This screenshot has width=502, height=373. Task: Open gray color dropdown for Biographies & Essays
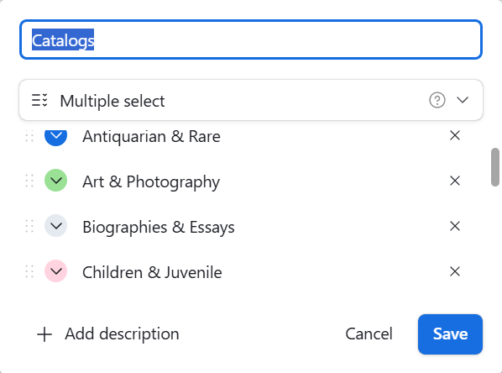click(x=55, y=226)
